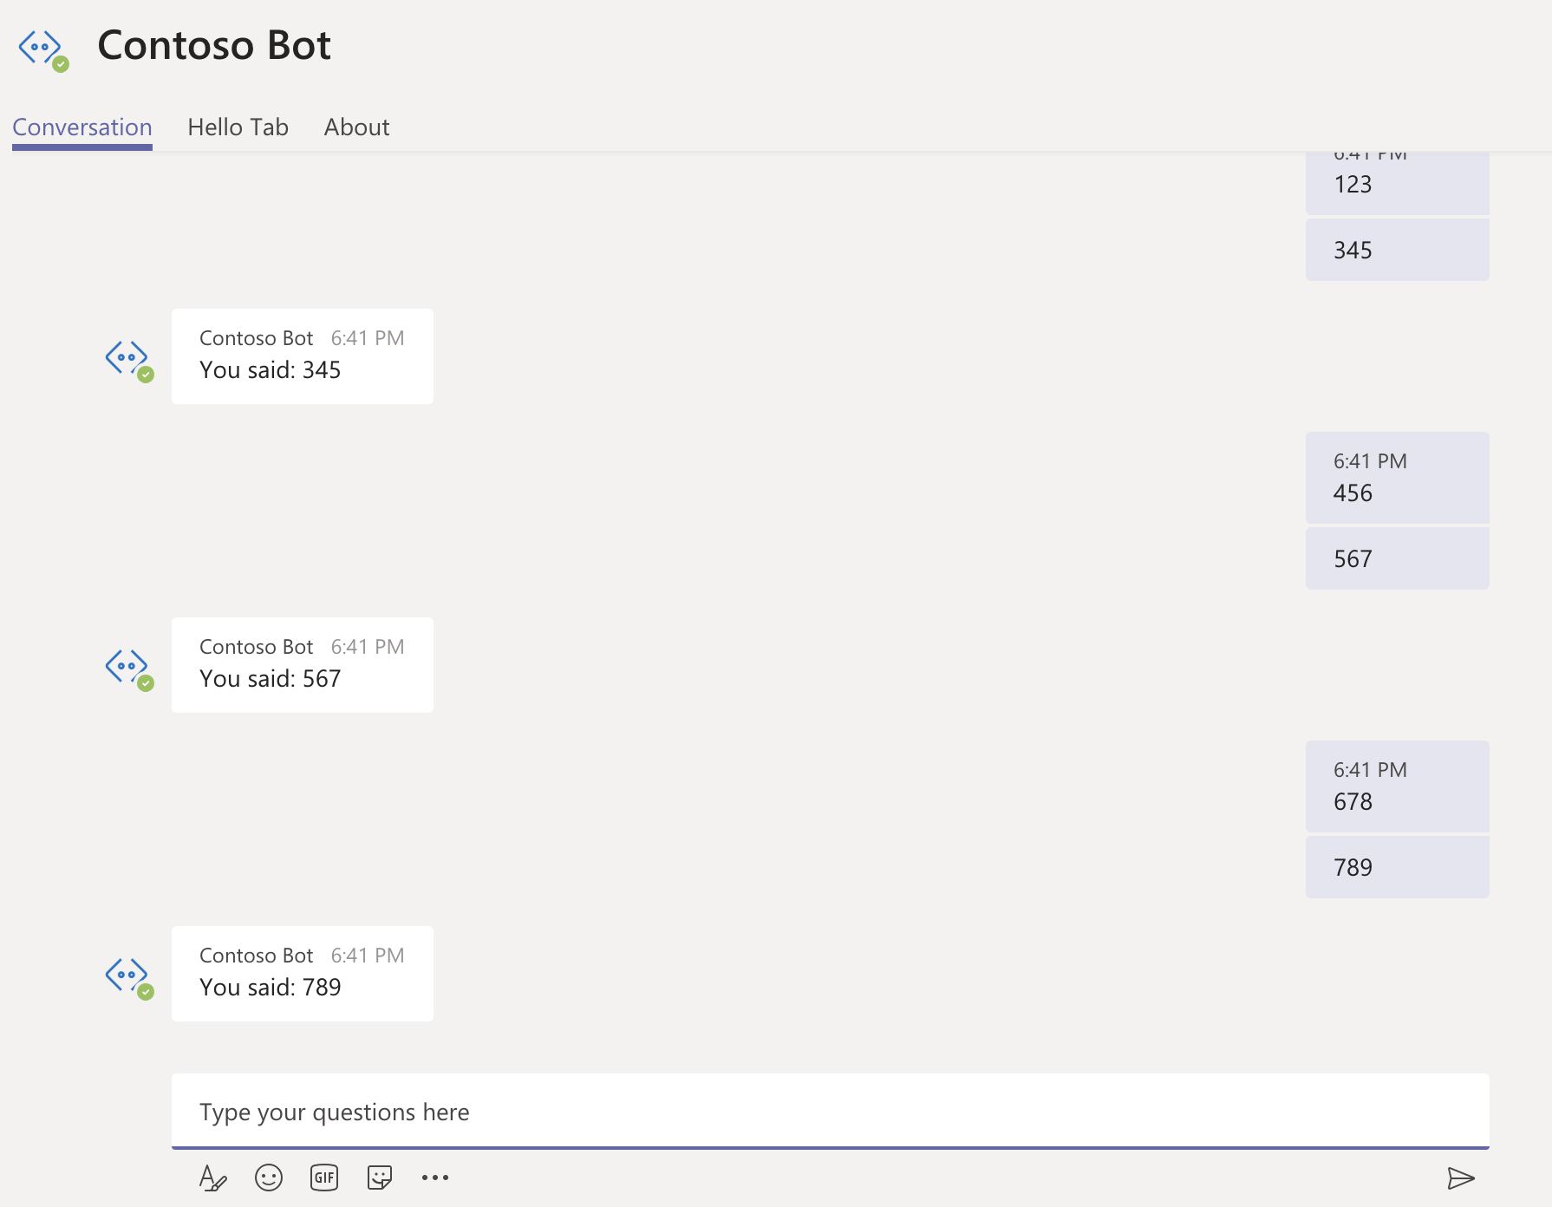Open the text formatting options

(212, 1178)
